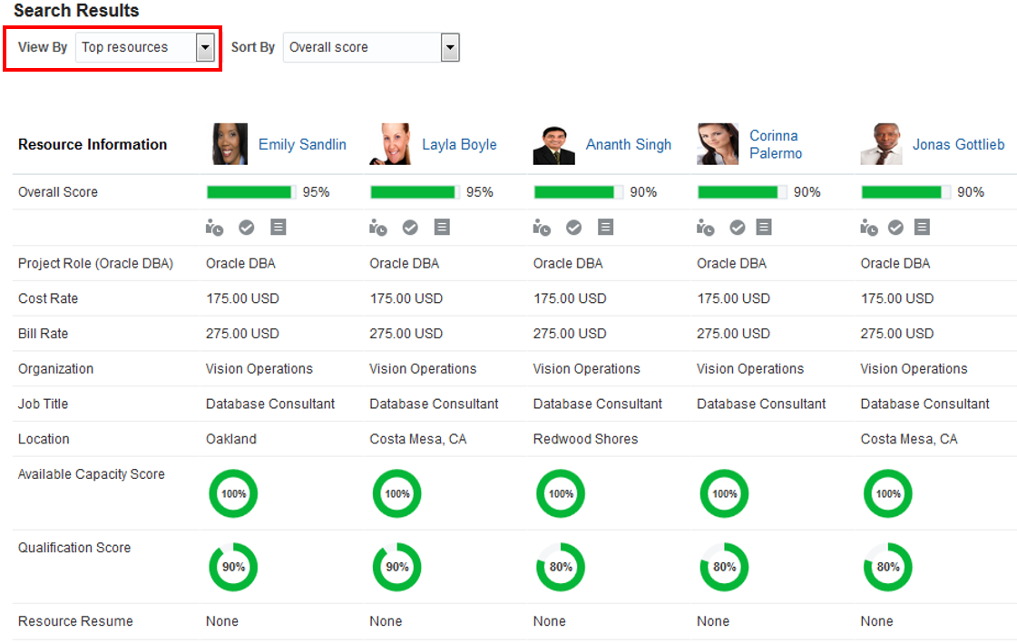Click Jonas Gottlieb's 80% qualification donut chart
This screenshot has height=643, width=1017.
[x=888, y=567]
